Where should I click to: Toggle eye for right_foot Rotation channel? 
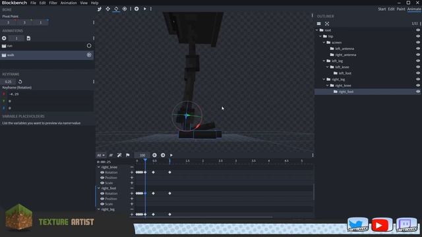(x=102, y=194)
